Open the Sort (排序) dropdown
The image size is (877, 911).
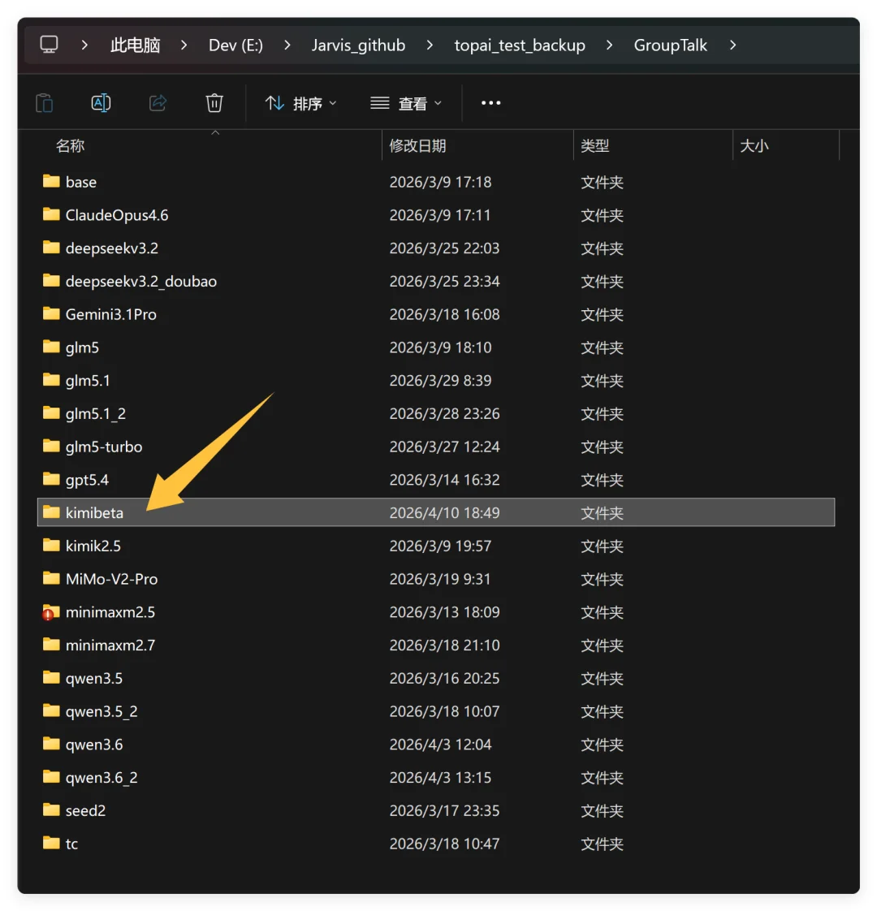300,103
